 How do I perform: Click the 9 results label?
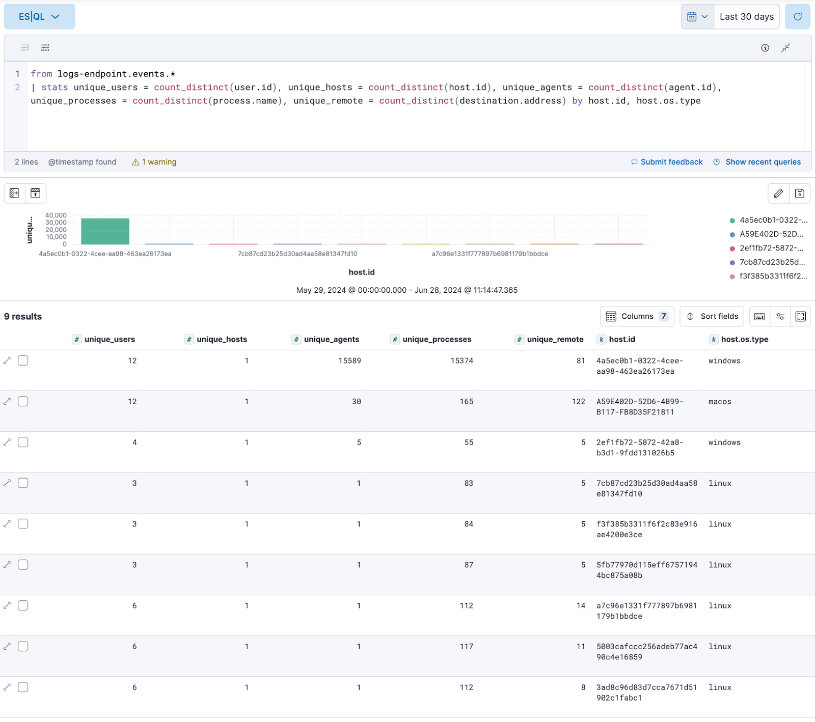(x=23, y=317)
